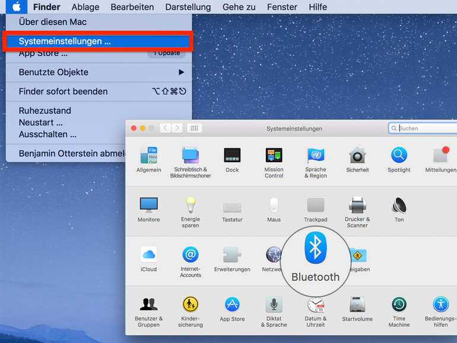Open the Finder menu

click(47, 7)
